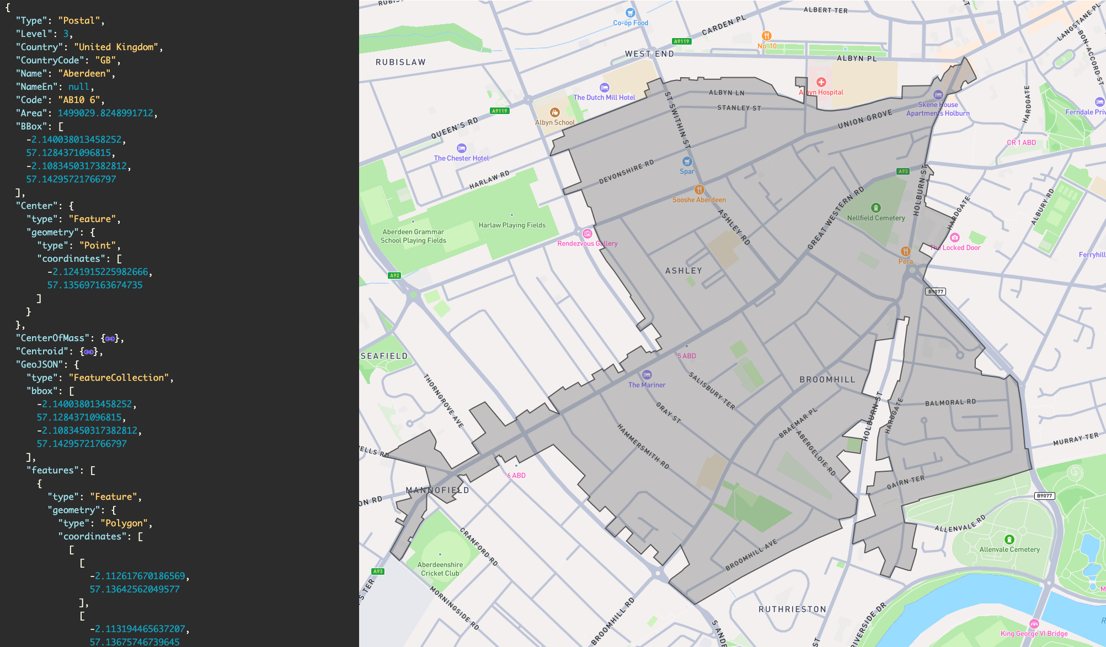Click the UNION GROVE street label
1106x647 pixels.
pyautogui.click(x=865, y=119)
